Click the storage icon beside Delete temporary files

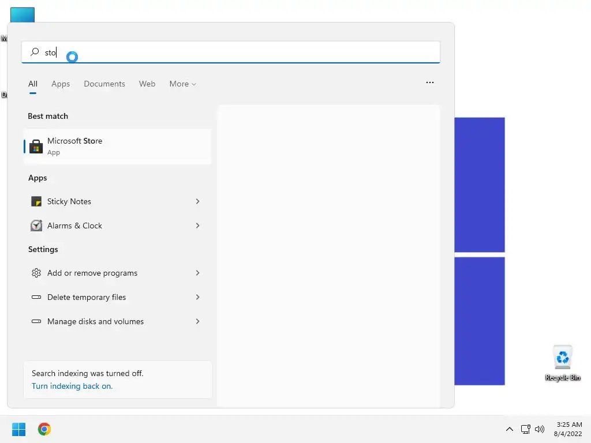pos(36,297)
